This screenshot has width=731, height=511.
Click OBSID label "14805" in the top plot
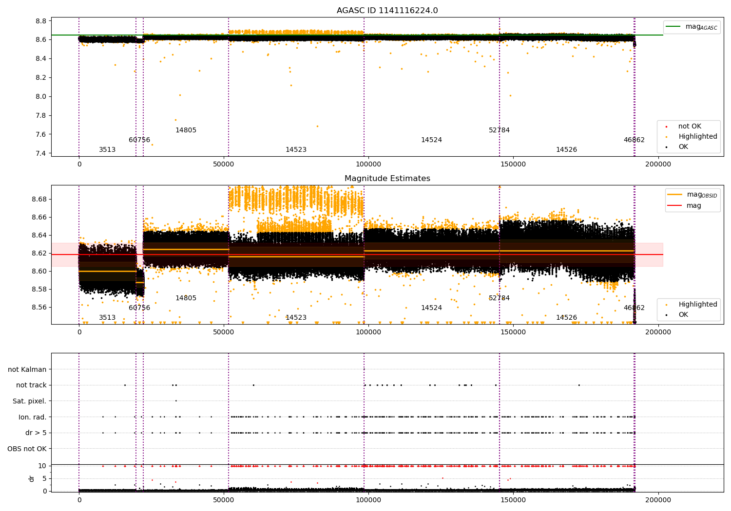pyautogui.click(x=186, y=130)
